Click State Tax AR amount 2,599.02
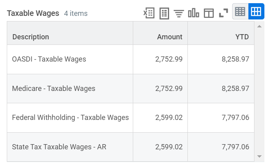268x166 pixels. [x=169, y=147]
